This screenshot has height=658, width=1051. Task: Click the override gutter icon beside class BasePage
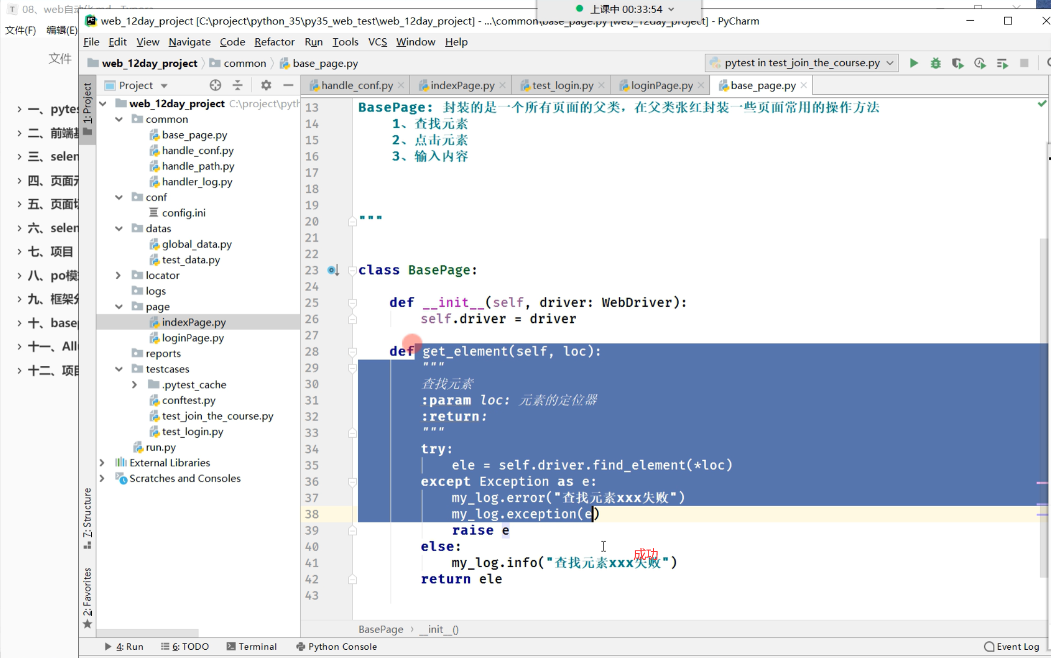tap(332, 270)
